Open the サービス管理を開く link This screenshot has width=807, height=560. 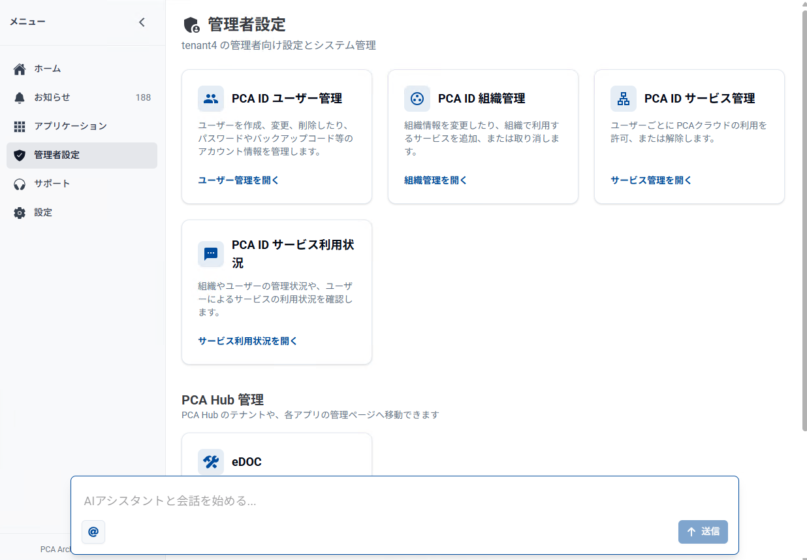651,180
